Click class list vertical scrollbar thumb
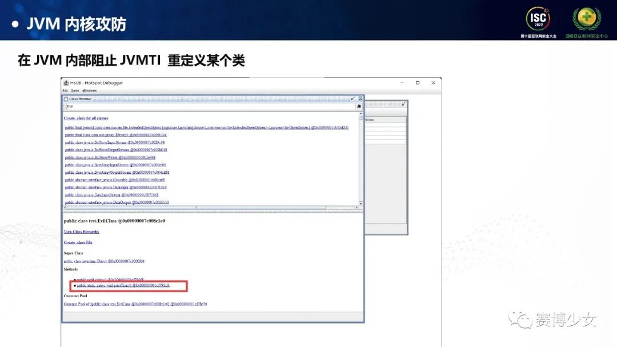Screen dimensions: 617x347 (x=361, y=118)
